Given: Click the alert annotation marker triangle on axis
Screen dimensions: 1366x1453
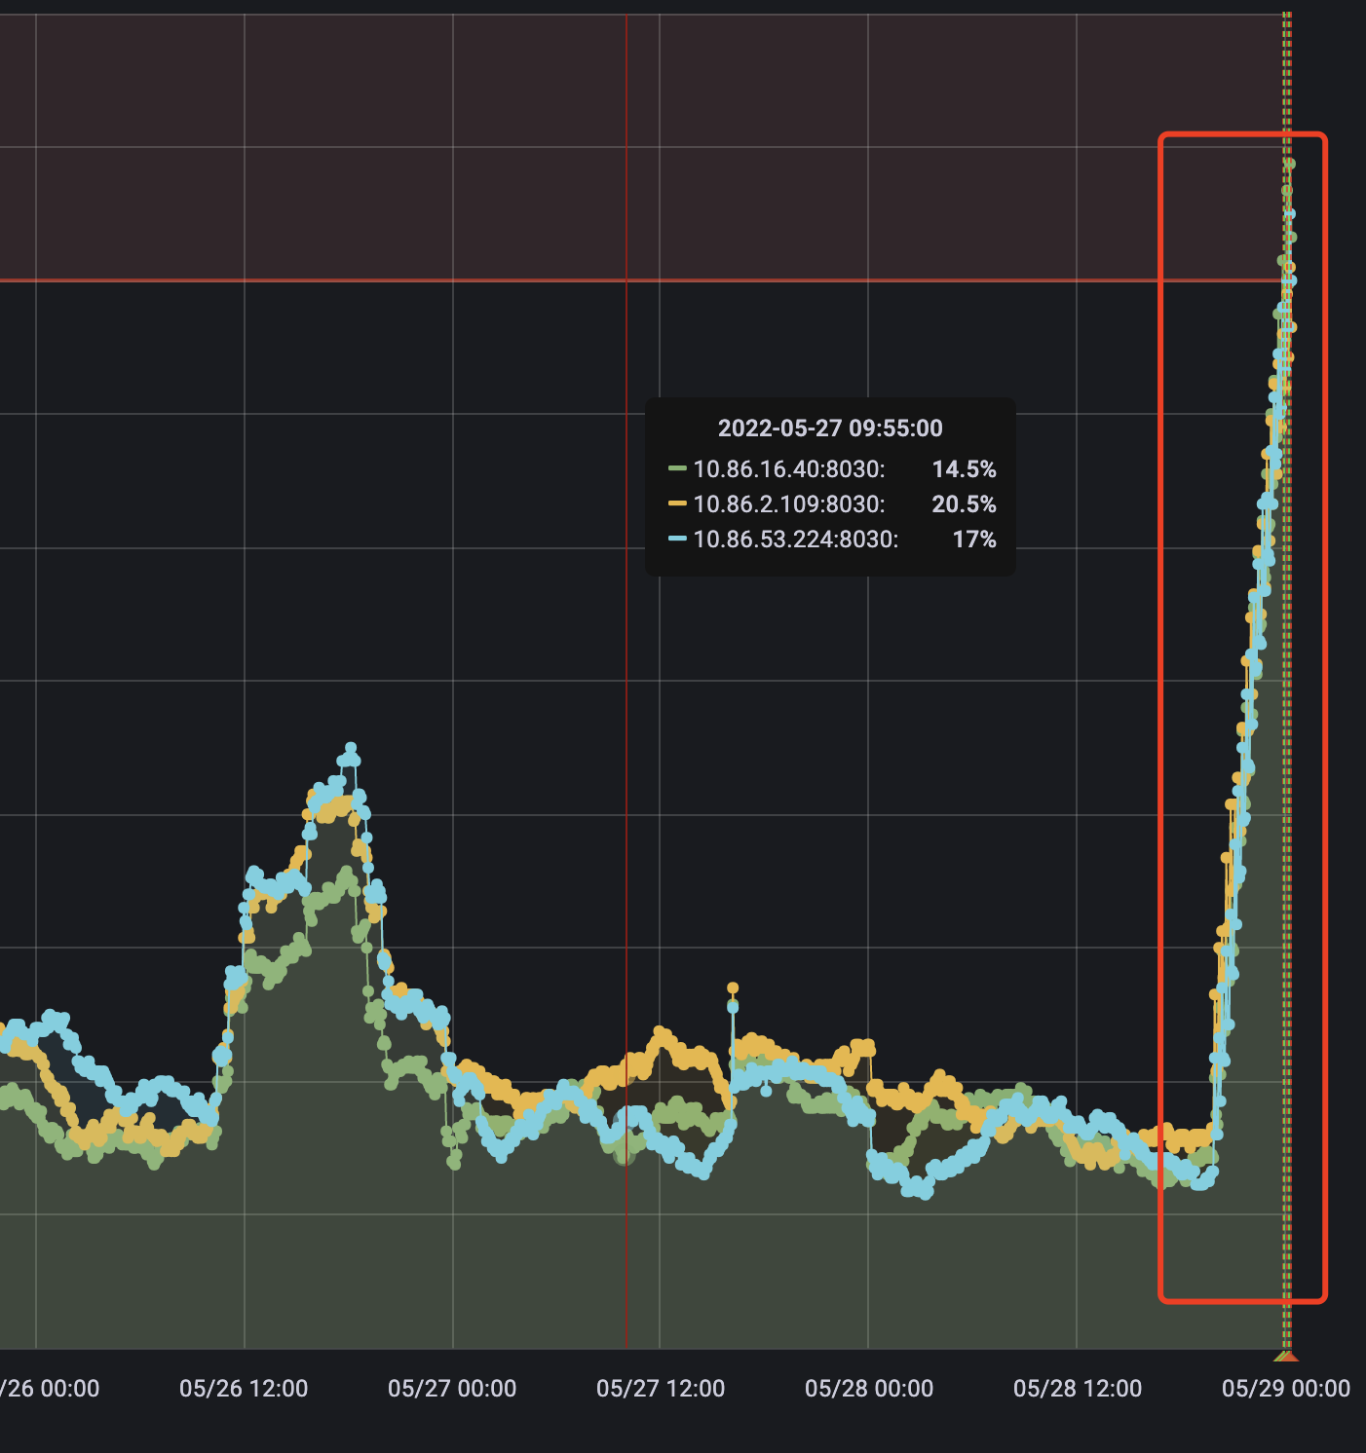Looking at the screenshot, I should pyautogui.click(x=1287, y=1356).
